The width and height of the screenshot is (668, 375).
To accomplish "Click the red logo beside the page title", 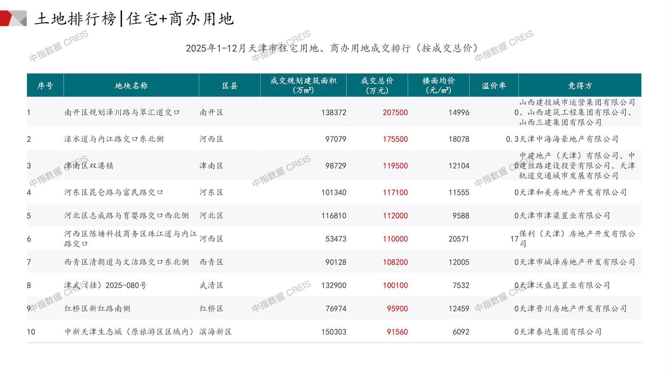I will (13, 19).
